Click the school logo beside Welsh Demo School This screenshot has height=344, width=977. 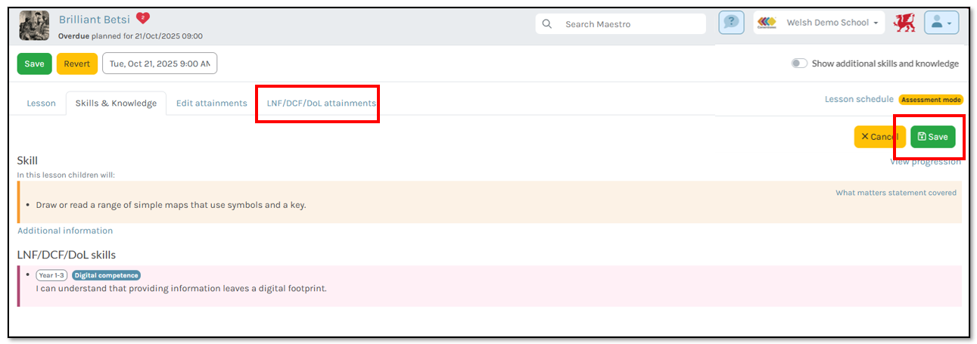click(x=767, y=23)
